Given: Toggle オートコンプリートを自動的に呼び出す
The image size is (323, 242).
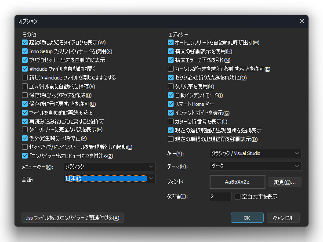Looking at the screenshot, I should tap(171, 43).
